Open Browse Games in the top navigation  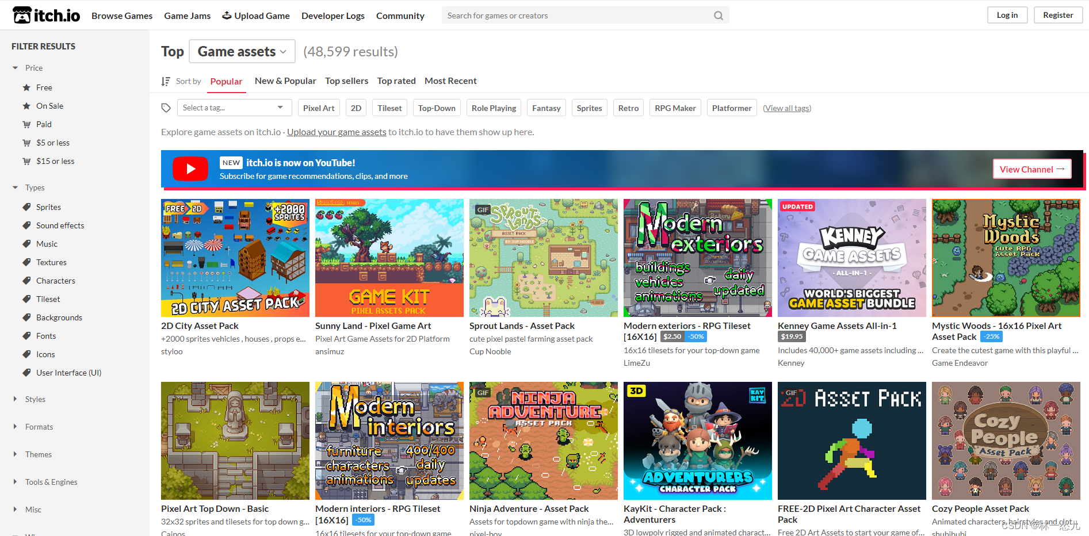122,16
